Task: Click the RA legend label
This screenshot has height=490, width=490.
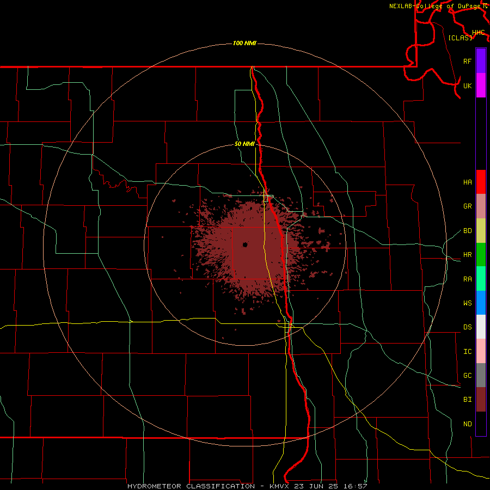Action: tap(467, 279)
